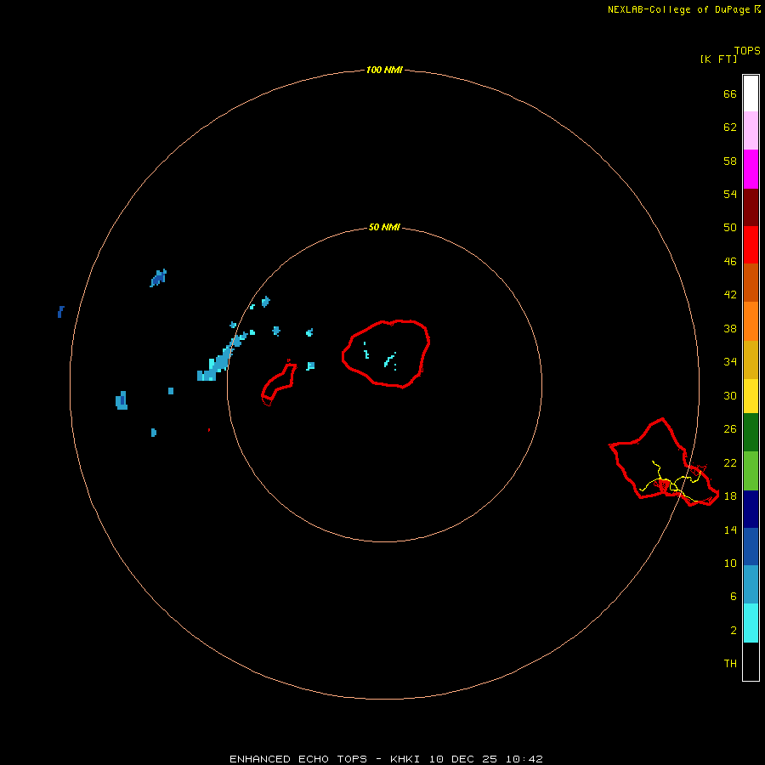Click 'ENHANCED ECHO TOPS' in the caption
Viewport: 765px width, 765px height.
pyautogui.click(x=298, y=759)
